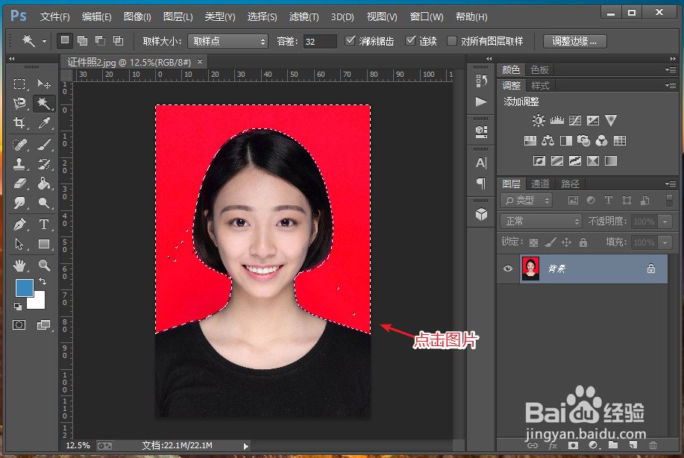Select the Hand tool

pos(19,266)
